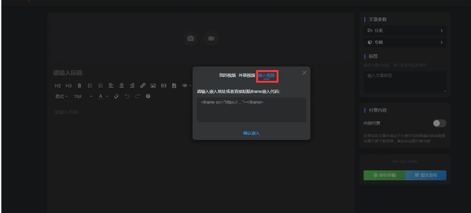Center align the text
Viewport: 471px width, 213px height.
(122, 86)
